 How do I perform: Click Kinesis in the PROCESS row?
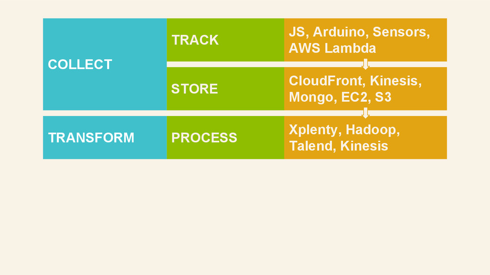click(x=364, y=146)
